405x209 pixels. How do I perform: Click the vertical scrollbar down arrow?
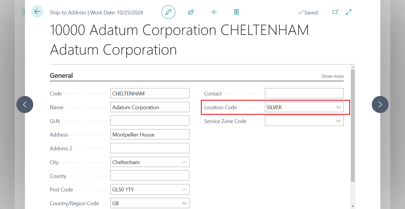353,205
